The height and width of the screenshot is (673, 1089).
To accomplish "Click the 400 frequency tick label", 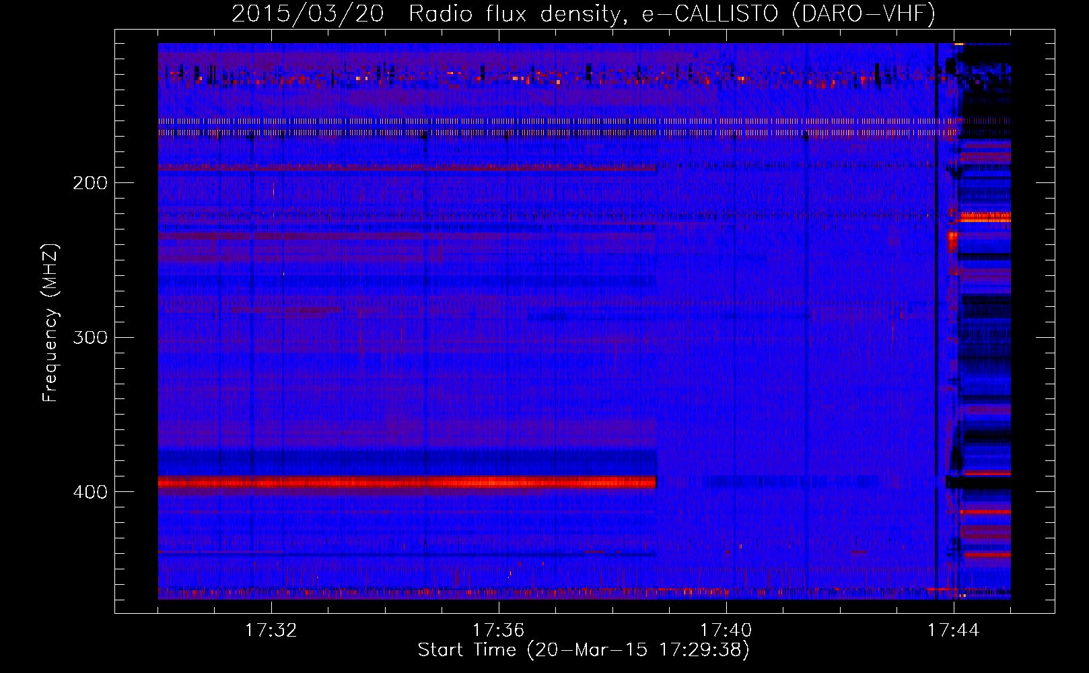I will pos(90,492).
